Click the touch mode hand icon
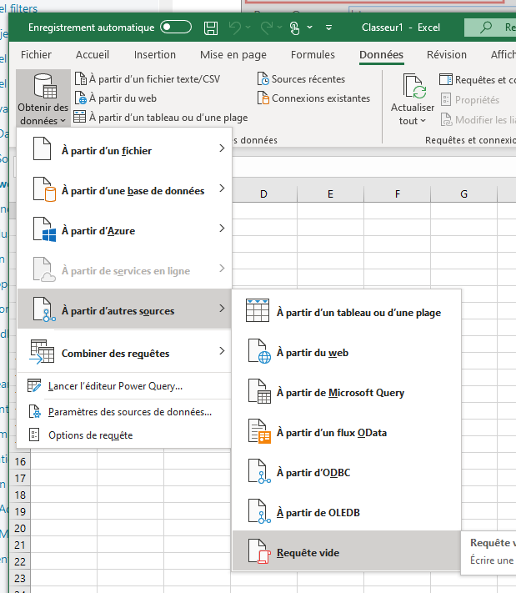Screen dimensions: 516x593 [x=294, y=28]
